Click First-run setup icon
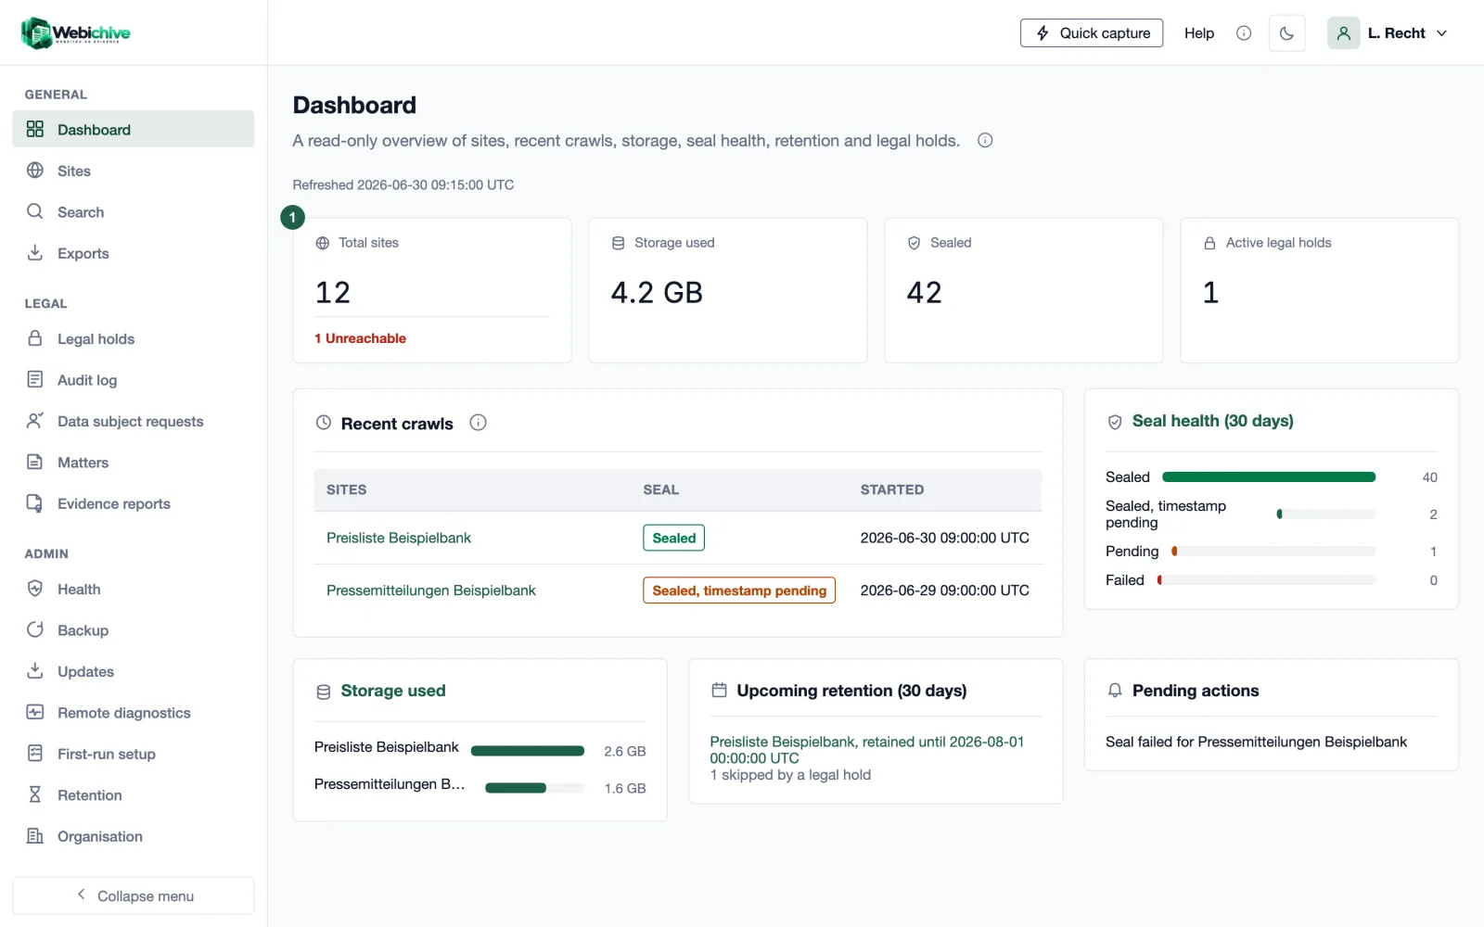Screen dimensions: 1484x927 click(x=35, y=754)
